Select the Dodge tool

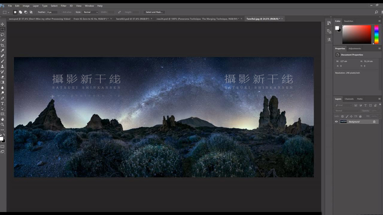click(2, 93)
